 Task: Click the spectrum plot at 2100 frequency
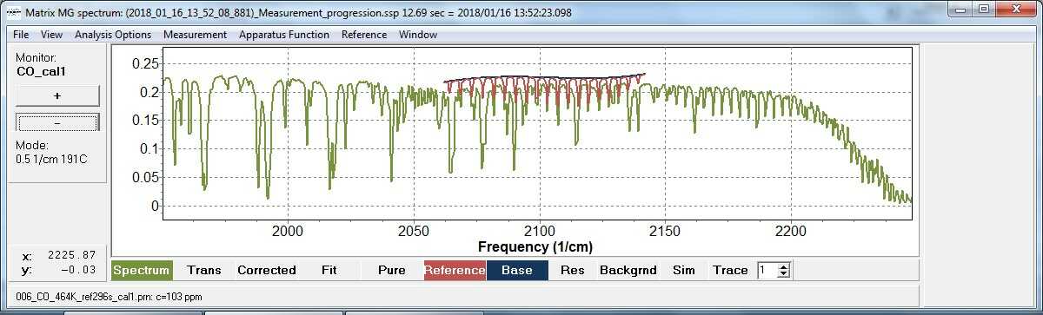539,130
